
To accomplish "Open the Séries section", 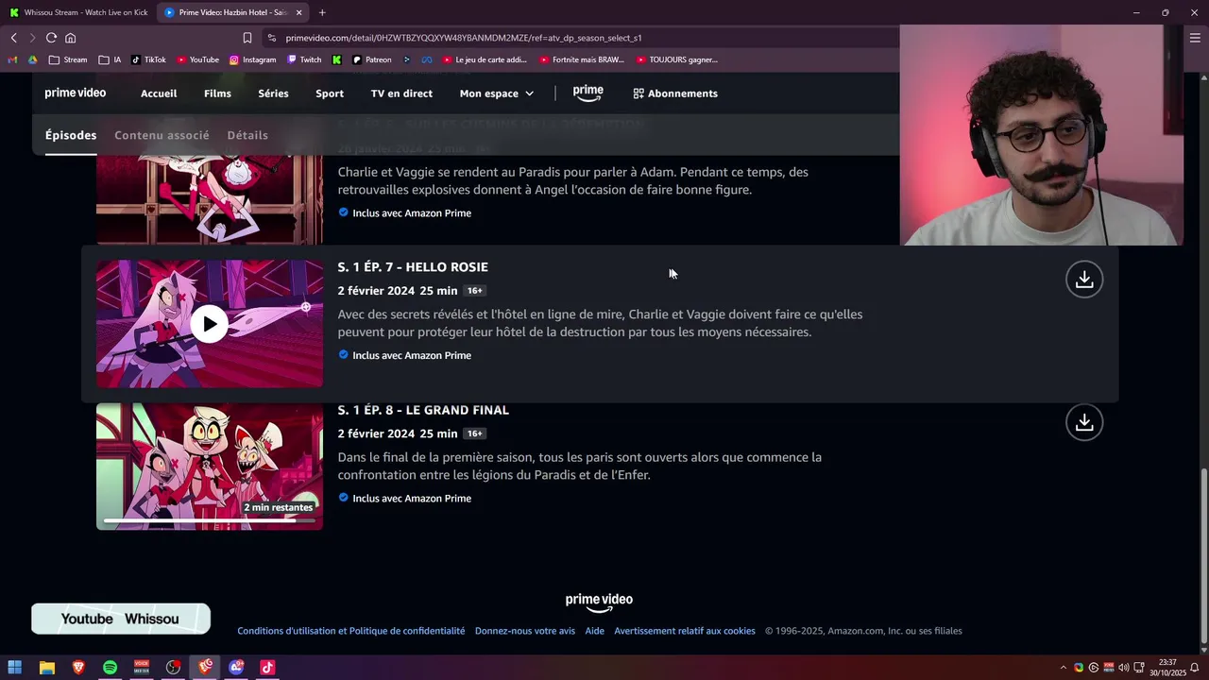I will [273, 93].
